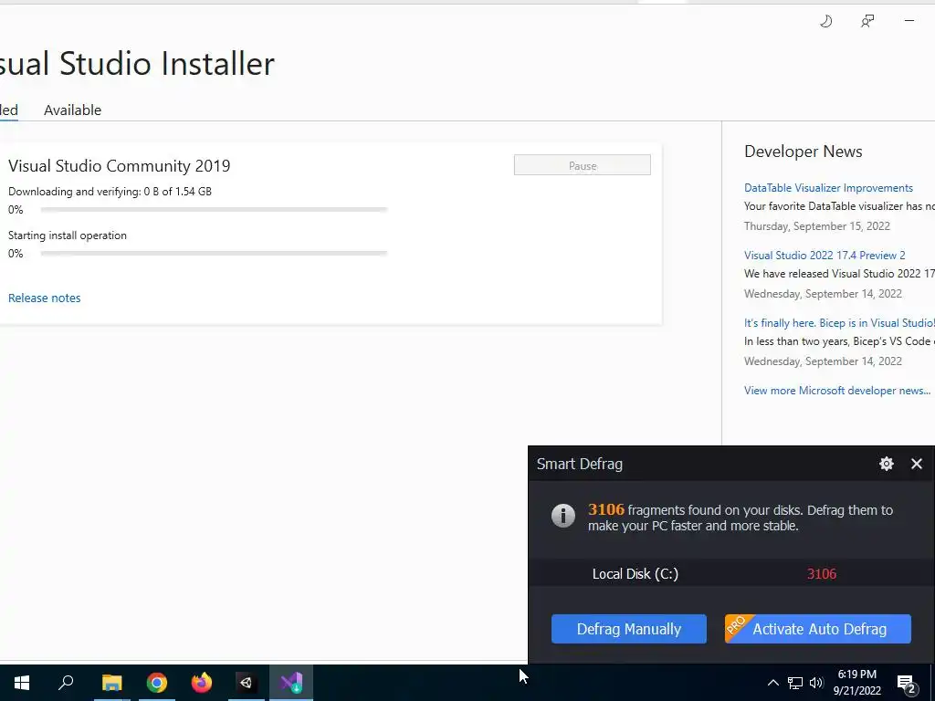Open the taskbar search icon

(x=66, y=683)
